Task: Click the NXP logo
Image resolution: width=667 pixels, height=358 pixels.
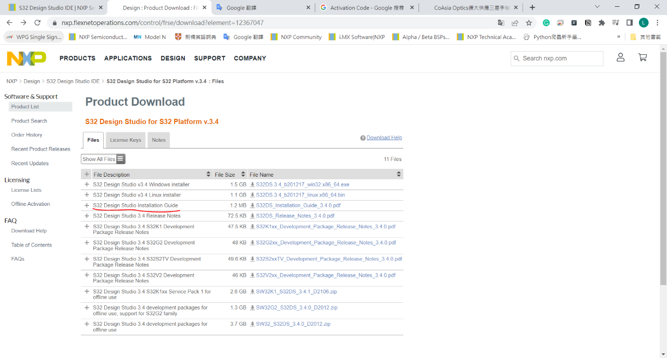Action: [x=26, y=58]
